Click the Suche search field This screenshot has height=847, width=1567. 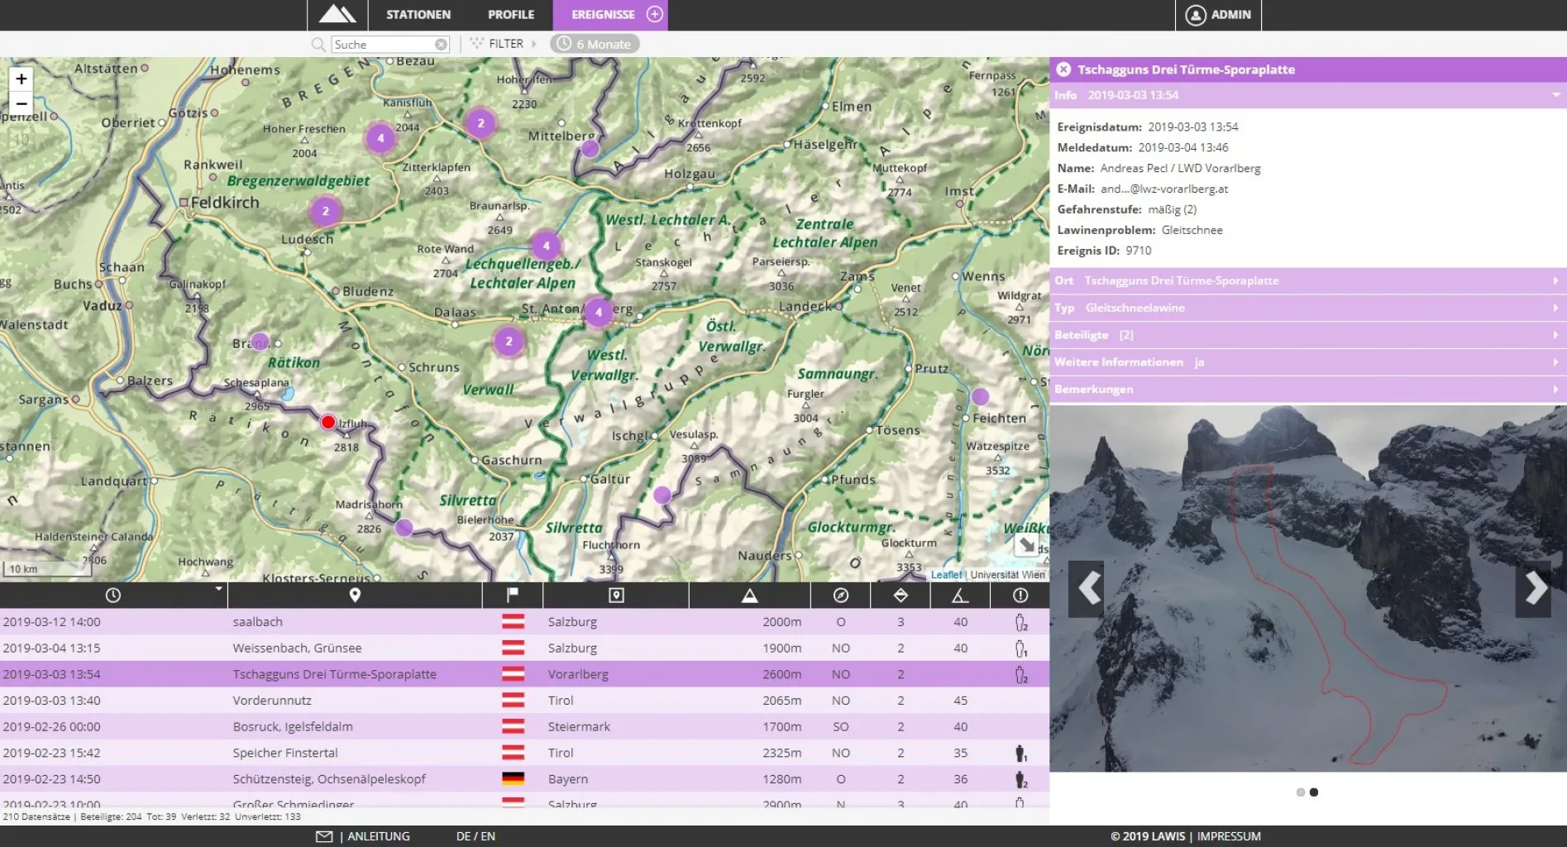tap(383, 45)
